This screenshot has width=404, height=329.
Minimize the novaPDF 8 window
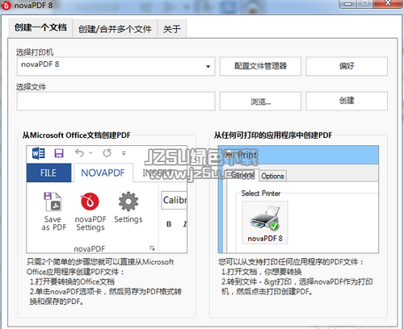[348, 3]
